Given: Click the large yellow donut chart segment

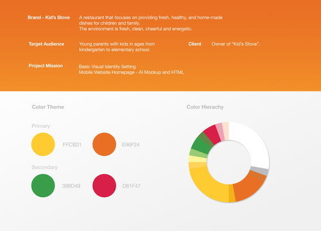Looking at the screenshot, I should (209, 186).
